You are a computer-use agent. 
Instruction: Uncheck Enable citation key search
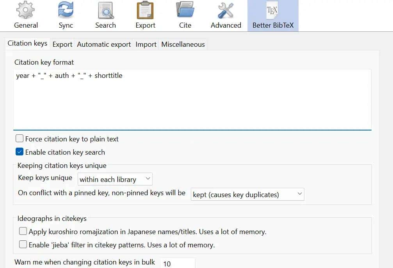point(20,152)
